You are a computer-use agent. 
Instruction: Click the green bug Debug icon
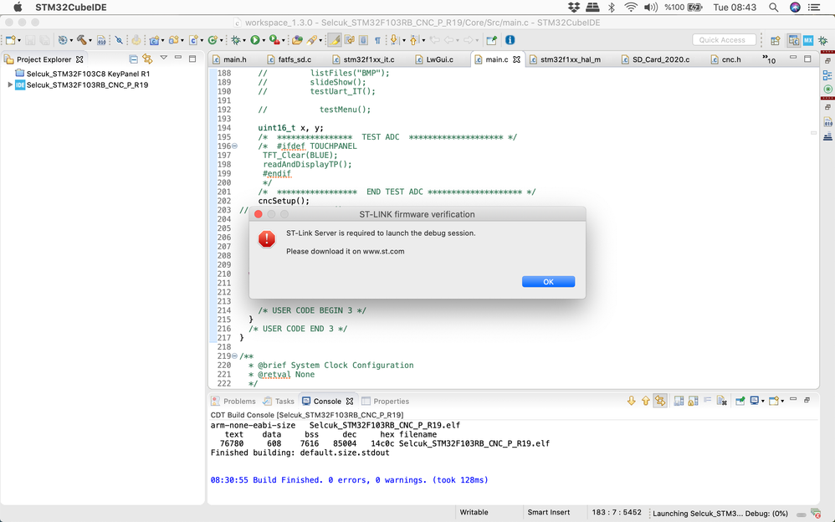click(x=235, y=40)
